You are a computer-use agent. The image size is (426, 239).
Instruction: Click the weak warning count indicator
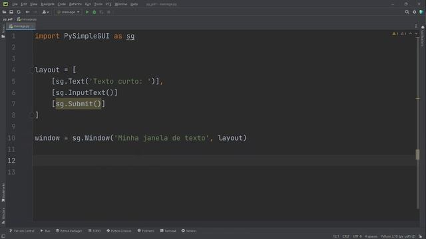[403, 34]
